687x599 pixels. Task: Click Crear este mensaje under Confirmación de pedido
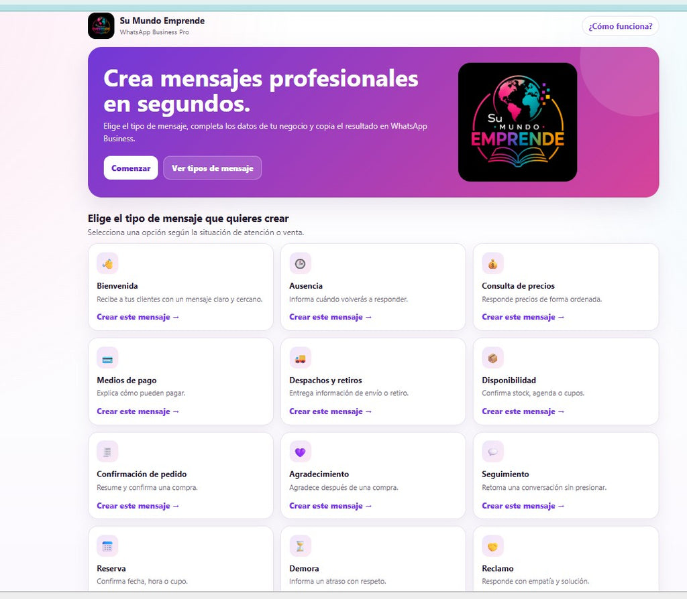pos(138,507)
